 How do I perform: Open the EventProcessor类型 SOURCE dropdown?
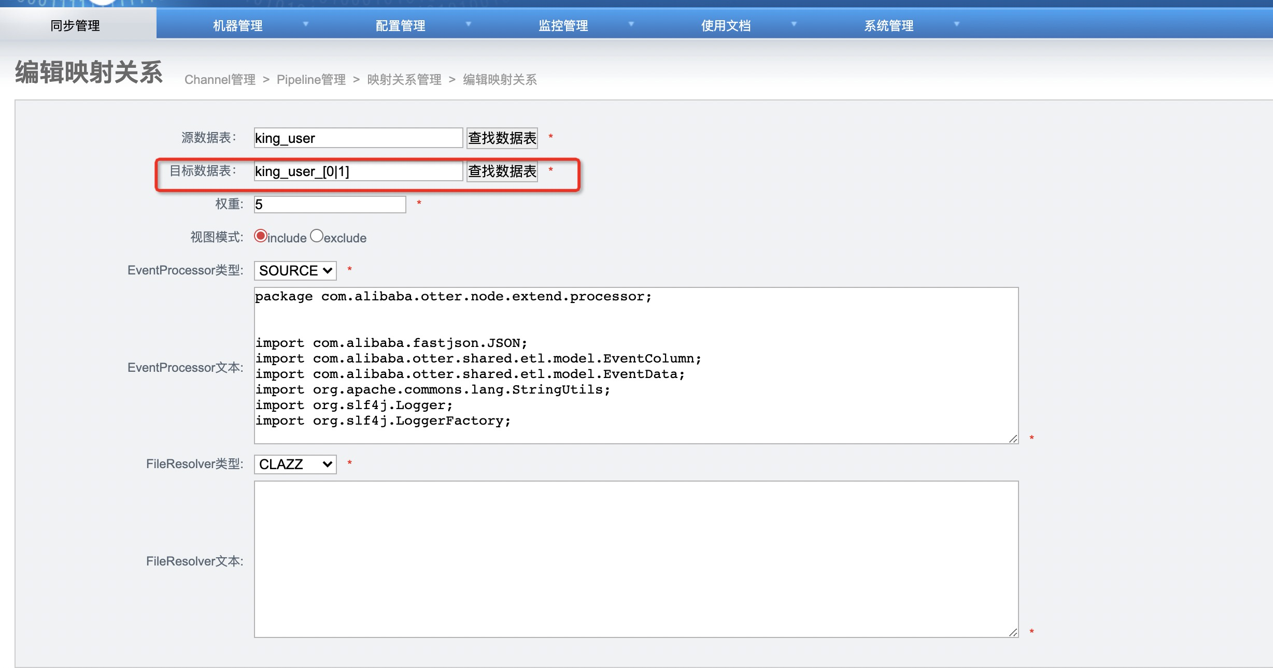click(x=295, y=270)
